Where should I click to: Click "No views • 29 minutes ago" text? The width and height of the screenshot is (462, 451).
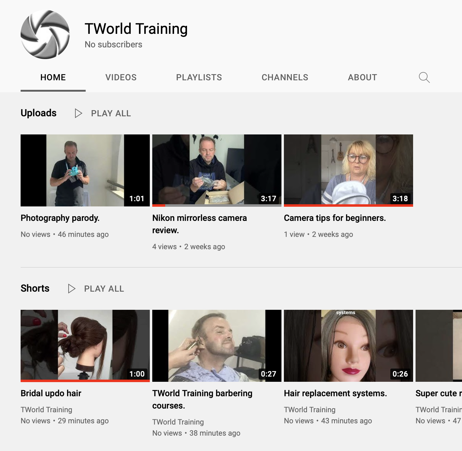point(65,421)
